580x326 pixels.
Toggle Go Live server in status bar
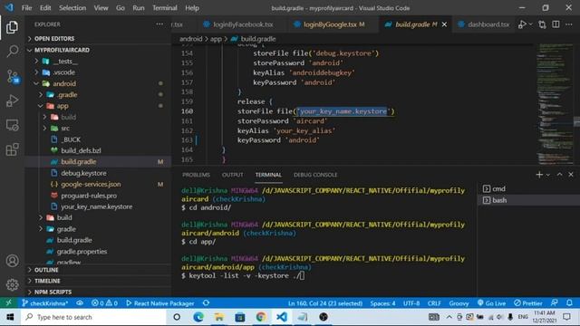click(x=491, y=303)
